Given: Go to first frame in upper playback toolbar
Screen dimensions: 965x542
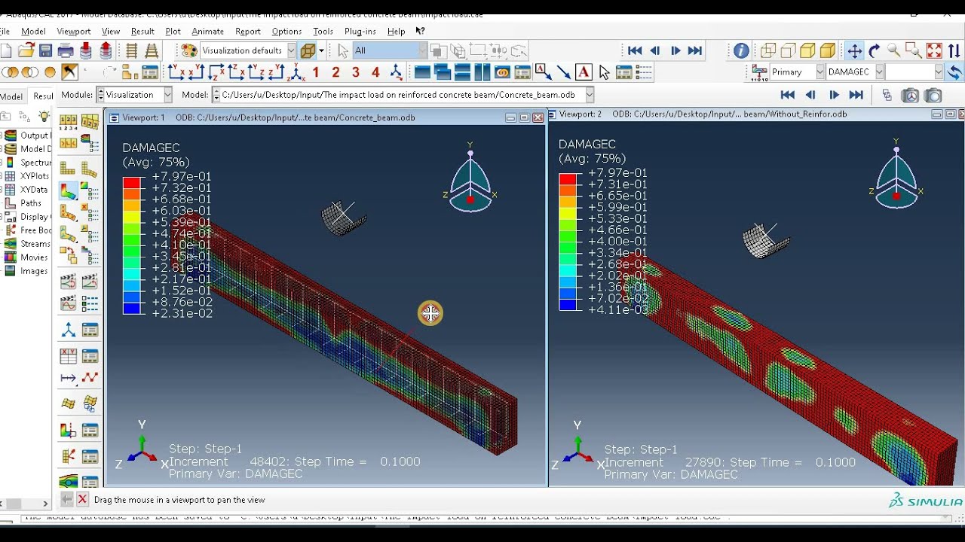Looking at the screenshot, I should click(x=635, y=50).
